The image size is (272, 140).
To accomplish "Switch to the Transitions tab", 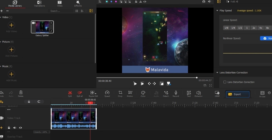I will (39, 4).
